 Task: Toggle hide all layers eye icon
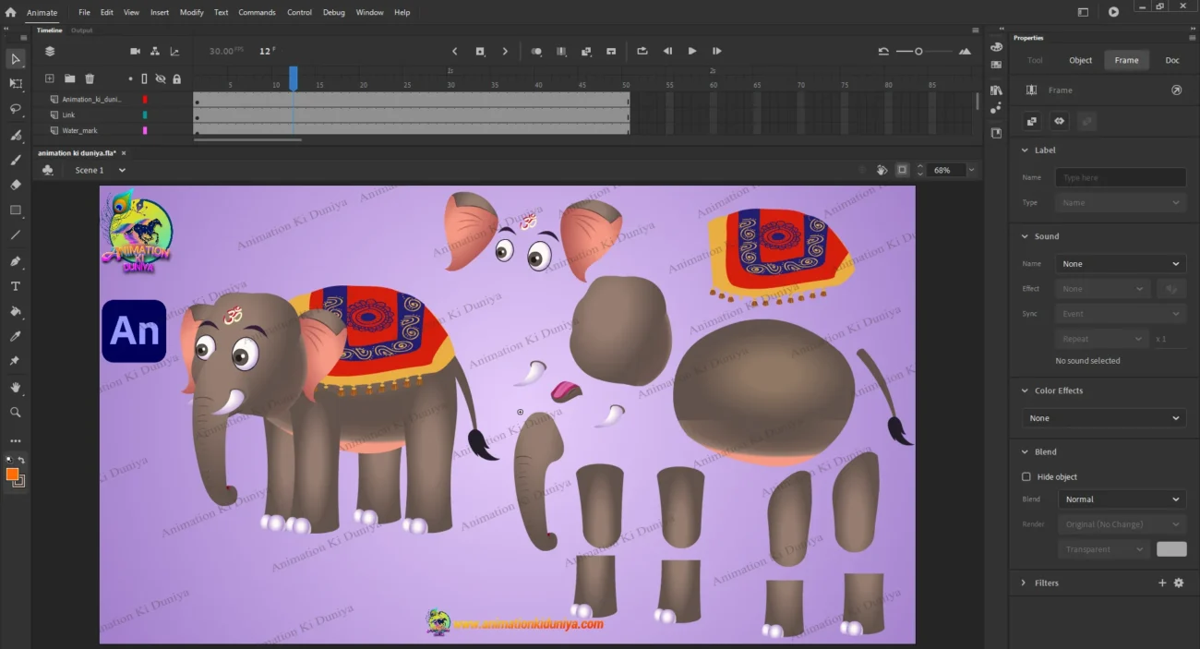161,79
